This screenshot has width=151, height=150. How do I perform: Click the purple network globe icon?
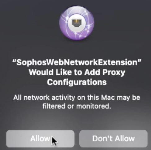[77, 23]
